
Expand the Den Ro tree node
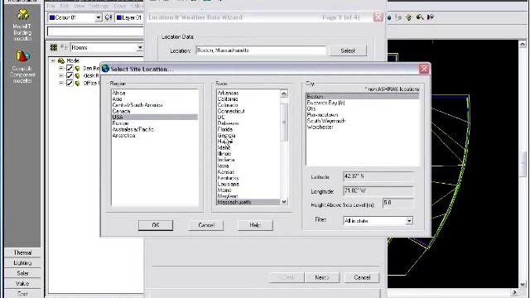61,68
